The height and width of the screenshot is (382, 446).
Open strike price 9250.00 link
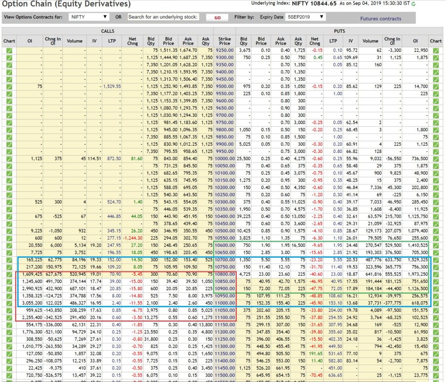tap(225, 50)
